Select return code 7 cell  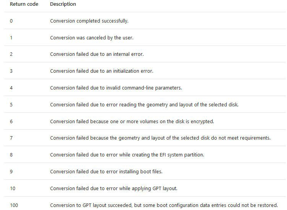pyautogui.click(x=11, y=138)
